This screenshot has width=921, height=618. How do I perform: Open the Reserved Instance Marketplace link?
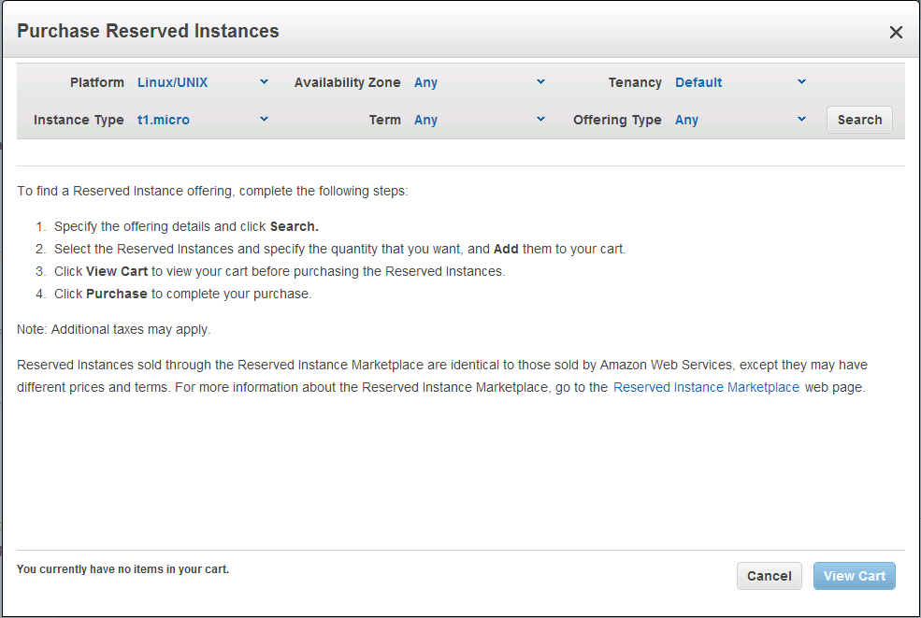click(706, 388)
